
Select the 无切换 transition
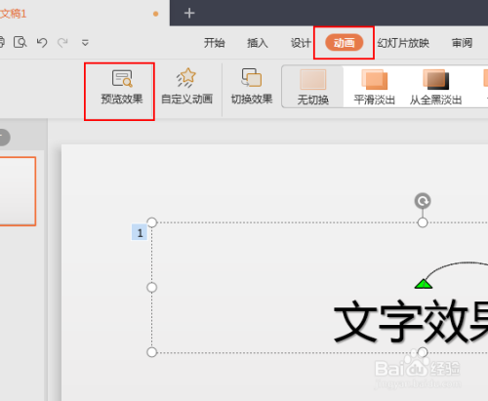pos(313,87)
